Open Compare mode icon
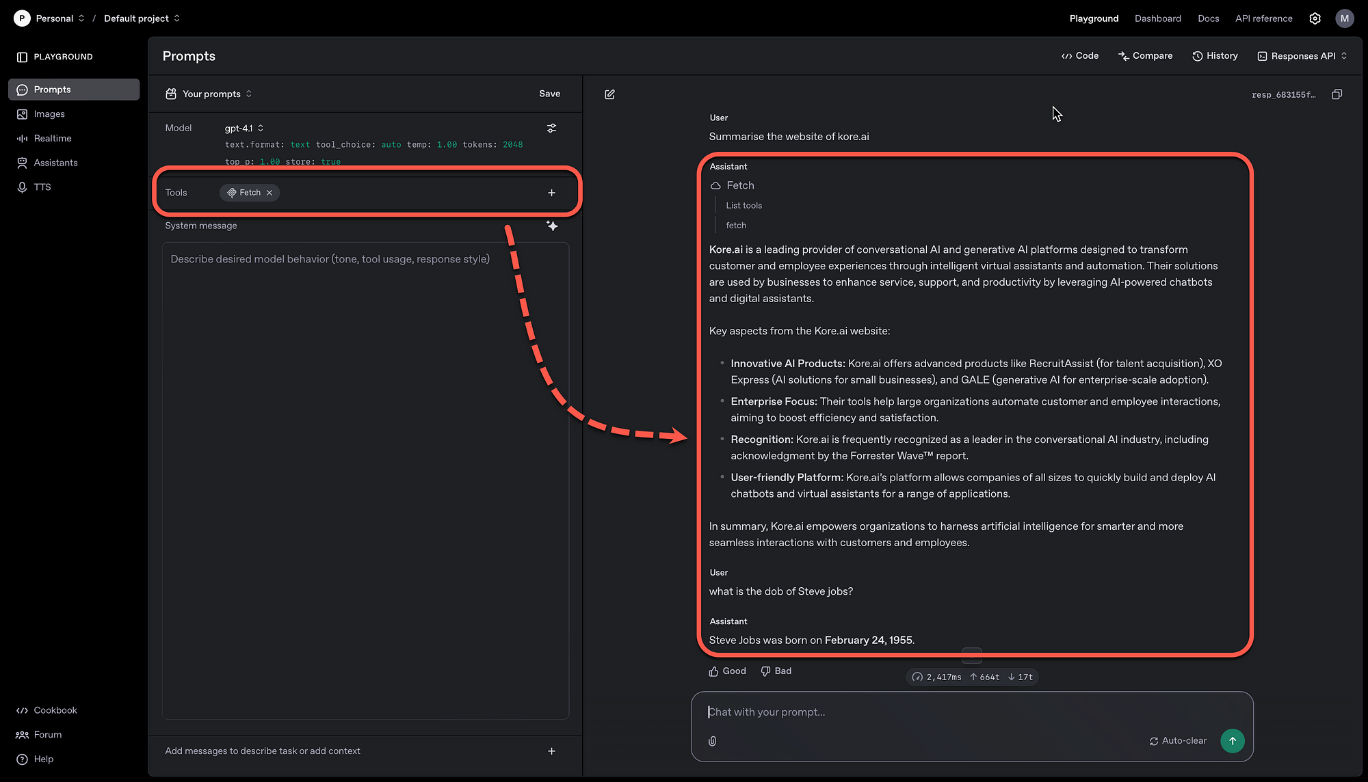The width and height of the screenshot is (1368, 782). [1124, 55]
